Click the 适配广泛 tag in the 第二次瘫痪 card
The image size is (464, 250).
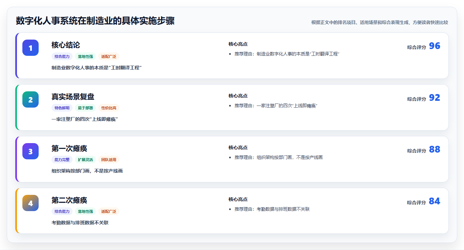pyautogui.click(x=109, y=211)
